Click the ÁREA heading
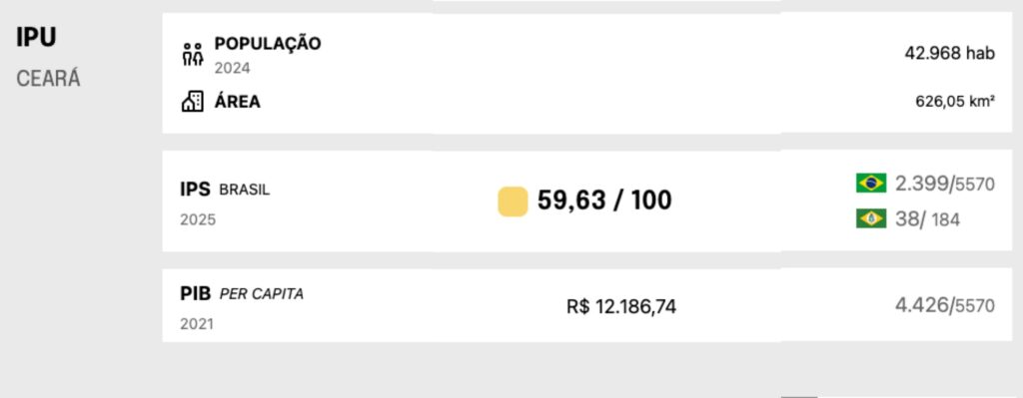The width and height of the screenshot is (1023, 398). [x=238, y=102]
